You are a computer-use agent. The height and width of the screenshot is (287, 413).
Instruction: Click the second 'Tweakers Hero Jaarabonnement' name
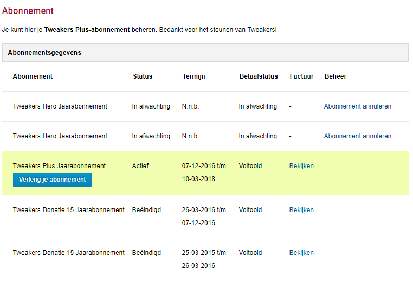[60, 136]
